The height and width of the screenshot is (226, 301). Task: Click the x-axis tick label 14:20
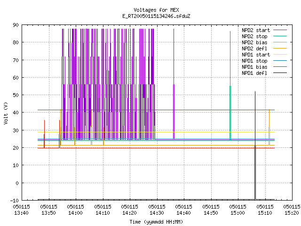click(130, 213)
